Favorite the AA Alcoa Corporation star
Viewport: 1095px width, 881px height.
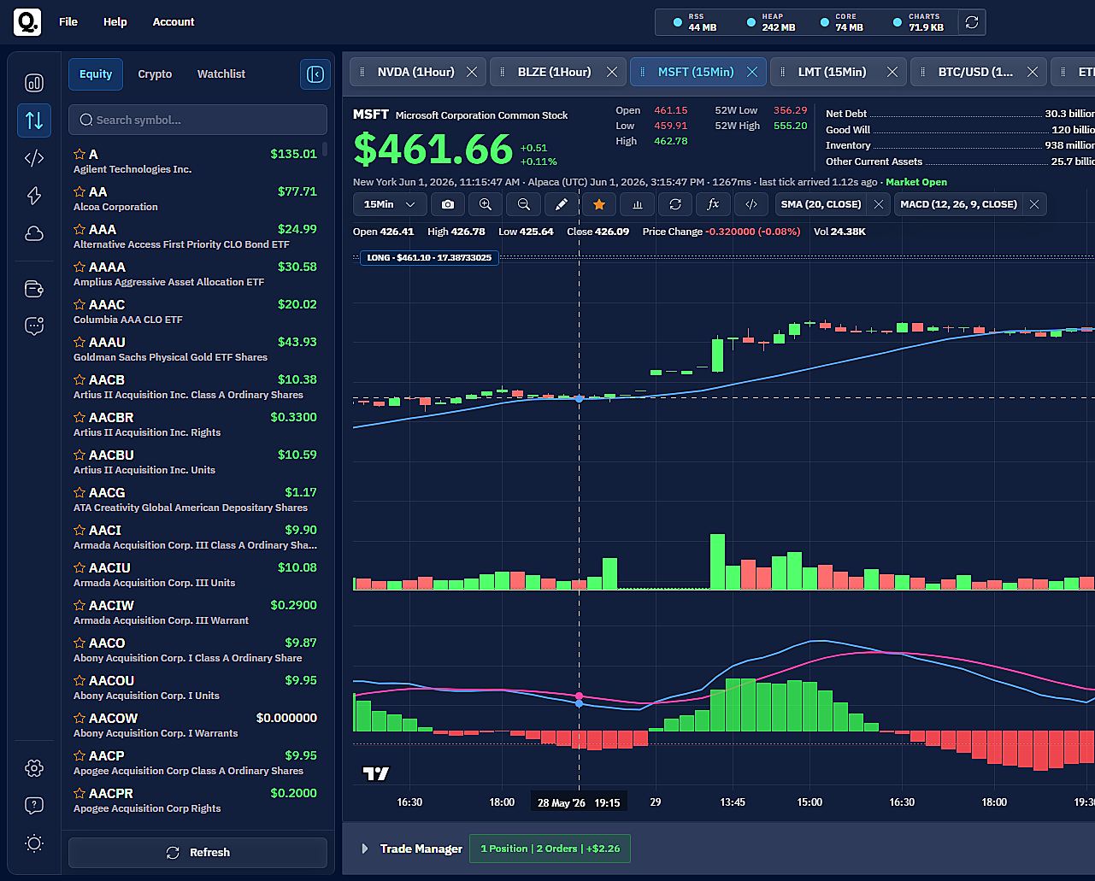[x=79, y=192]
